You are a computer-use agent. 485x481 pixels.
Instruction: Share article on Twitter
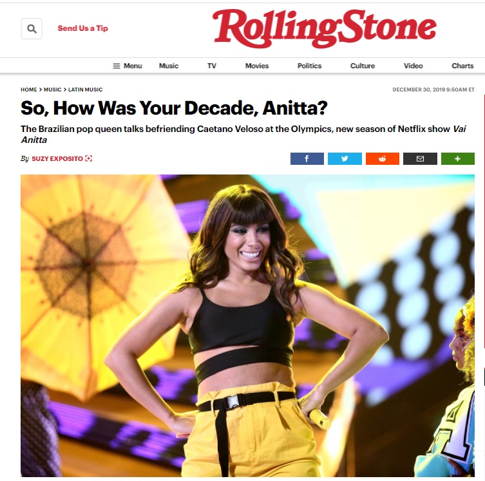click(345, 158)
